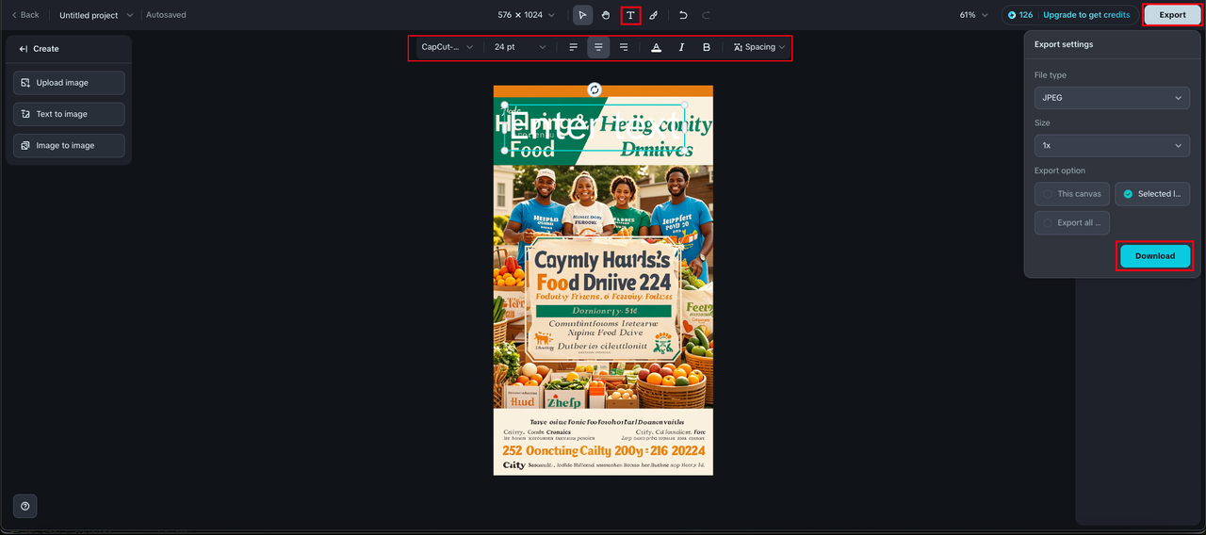Open the font family dropdown
Screen dimensions: 1206x535
pyautogui.click(x=447, y=47)
